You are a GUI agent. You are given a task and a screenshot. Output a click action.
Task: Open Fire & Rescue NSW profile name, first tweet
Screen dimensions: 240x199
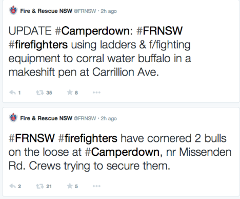(46, 11)
